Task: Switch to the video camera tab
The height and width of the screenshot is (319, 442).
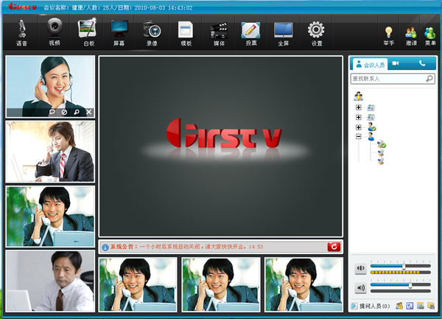Action: point(396,63)
